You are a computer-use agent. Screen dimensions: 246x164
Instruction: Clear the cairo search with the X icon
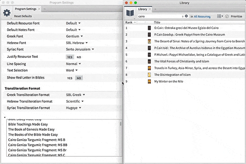click(186, 16)
